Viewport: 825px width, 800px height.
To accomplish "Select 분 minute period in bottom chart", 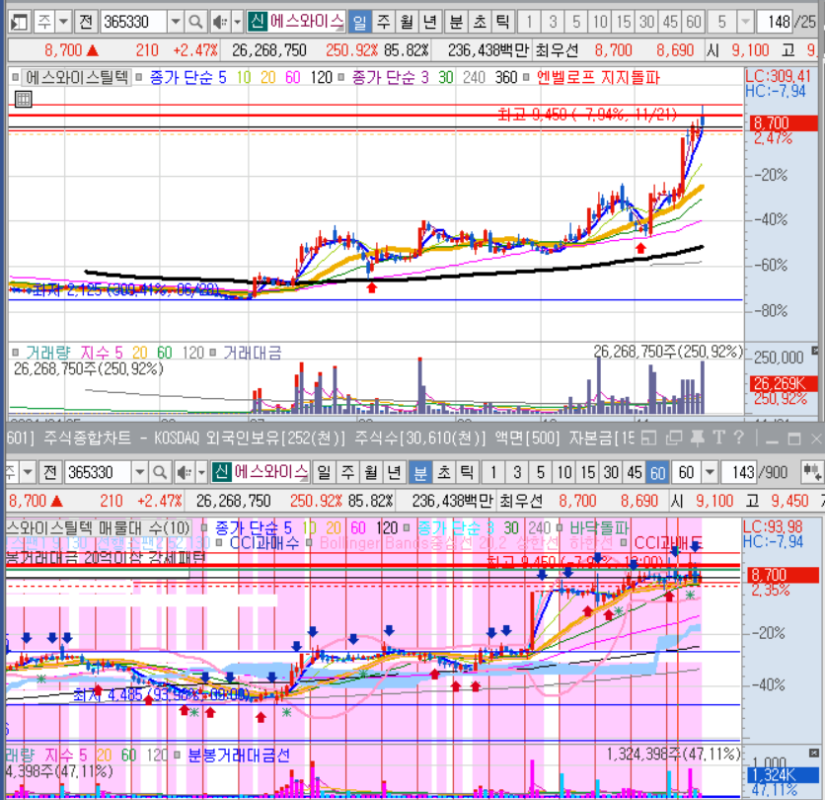I will pyautogui.click(x=419, y=472).
